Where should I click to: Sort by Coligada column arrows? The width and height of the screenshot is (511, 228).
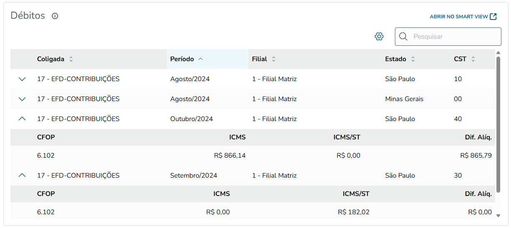71,59
